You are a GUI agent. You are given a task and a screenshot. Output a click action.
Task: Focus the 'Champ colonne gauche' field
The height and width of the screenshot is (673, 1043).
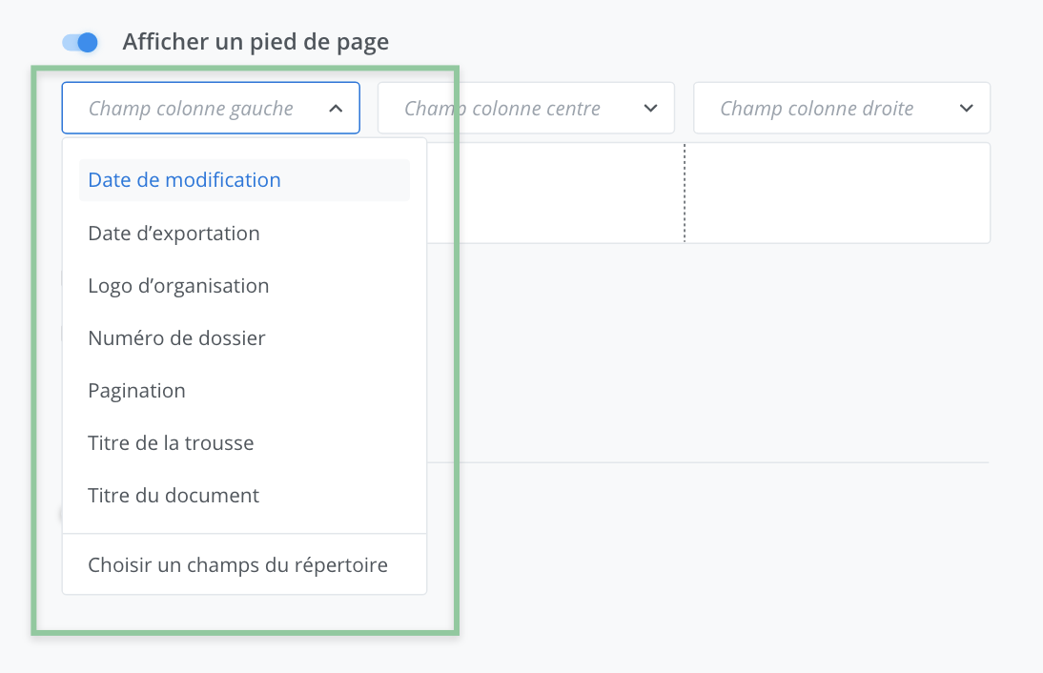pyautogui.click(x=191, y=109)
